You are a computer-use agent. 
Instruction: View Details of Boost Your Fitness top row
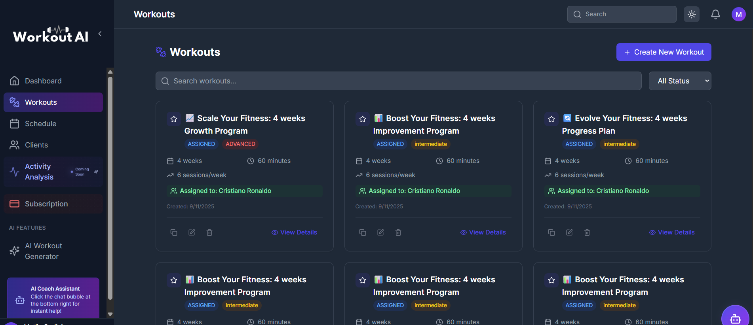click(x=483, y=232)
